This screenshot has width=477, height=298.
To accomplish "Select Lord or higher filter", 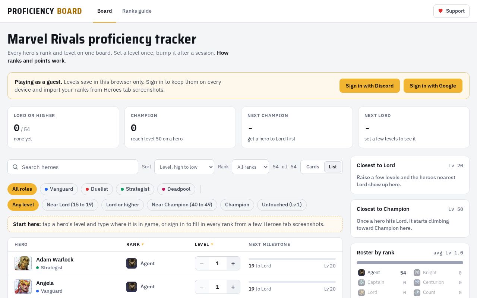I will pyautogui.click(x=123, y=205).
